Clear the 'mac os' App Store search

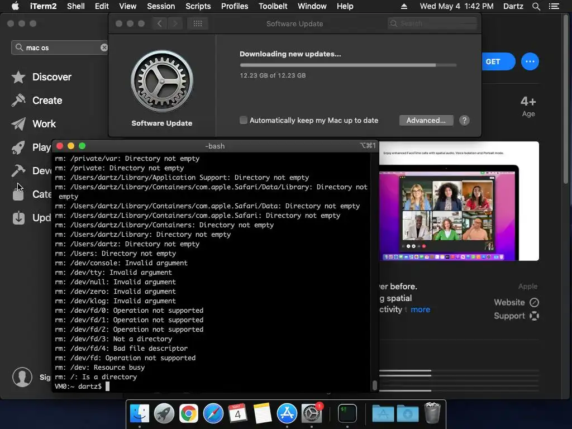pos(104,48)
